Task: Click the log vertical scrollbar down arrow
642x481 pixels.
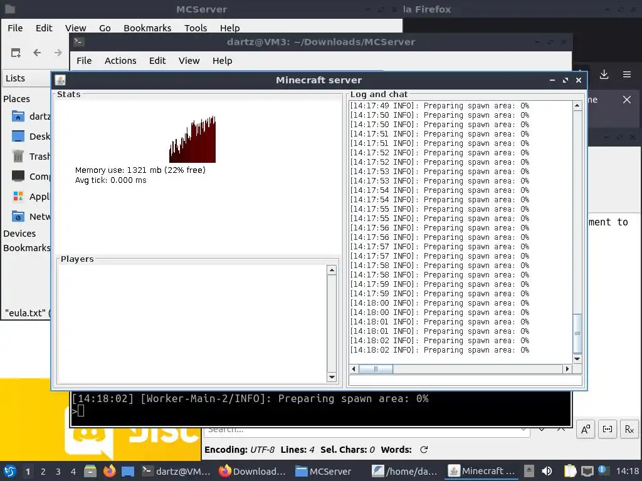Action: click(x=577, y=359)
